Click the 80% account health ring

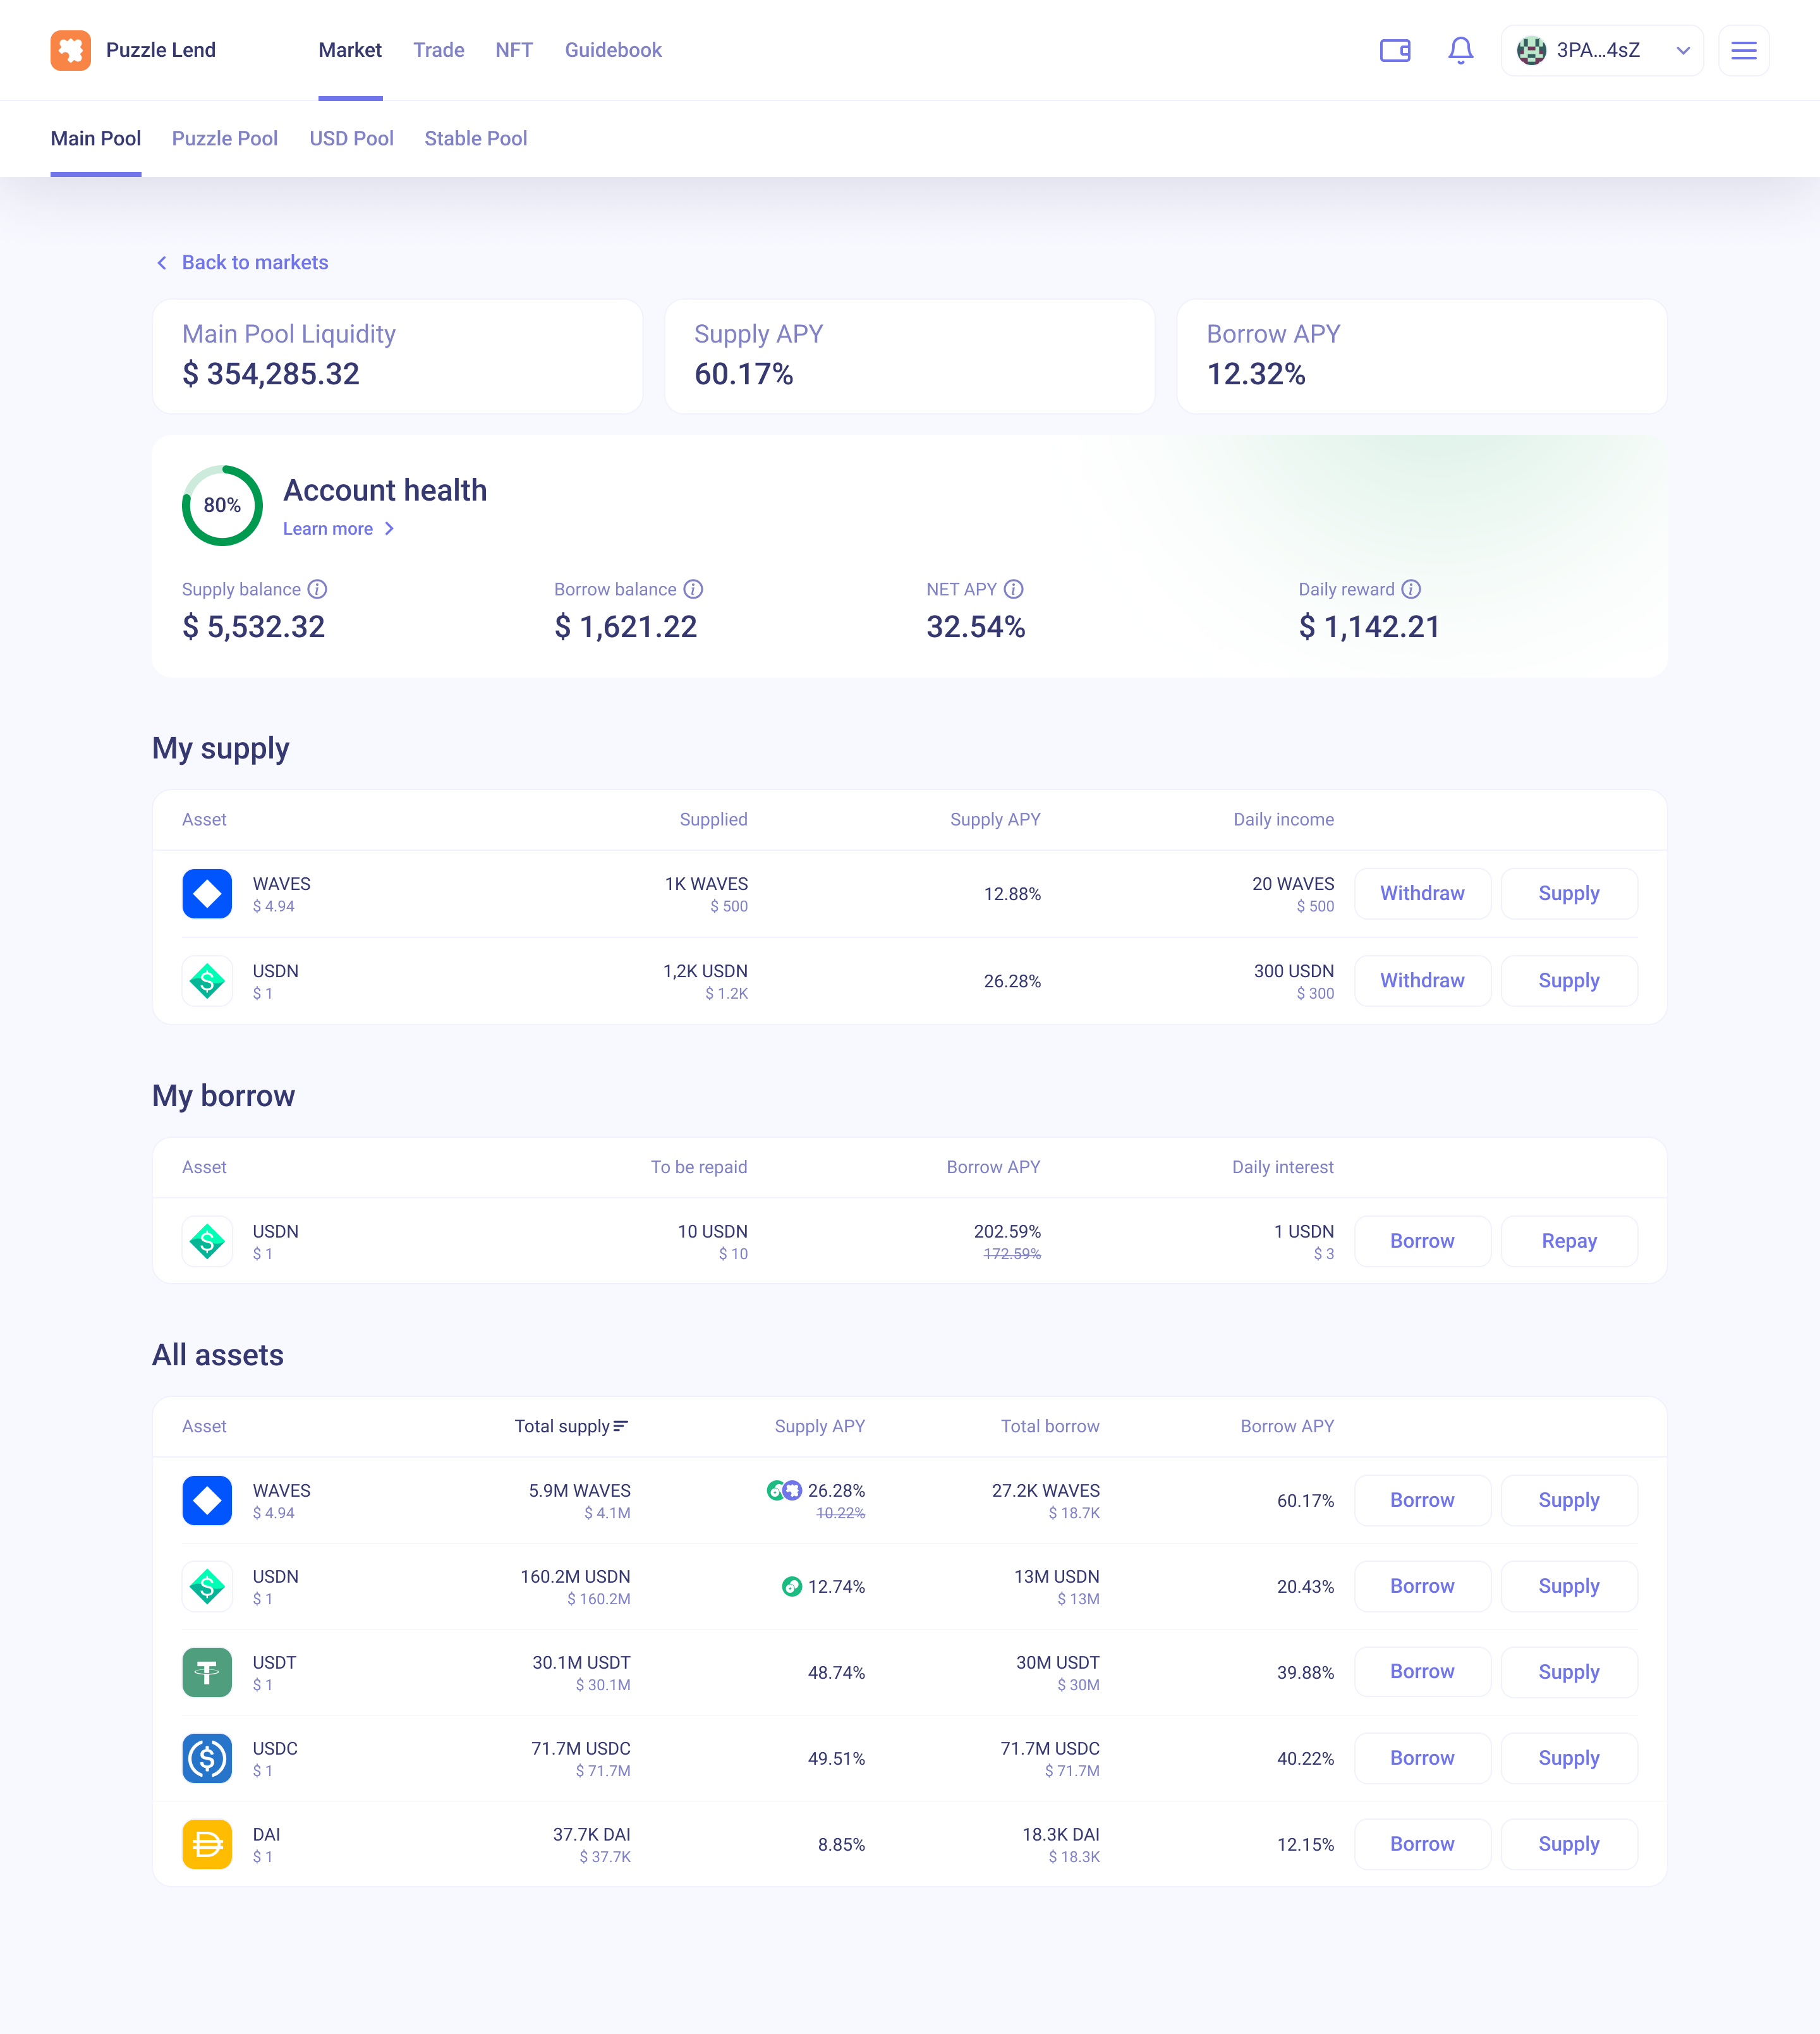coord(222,505)
